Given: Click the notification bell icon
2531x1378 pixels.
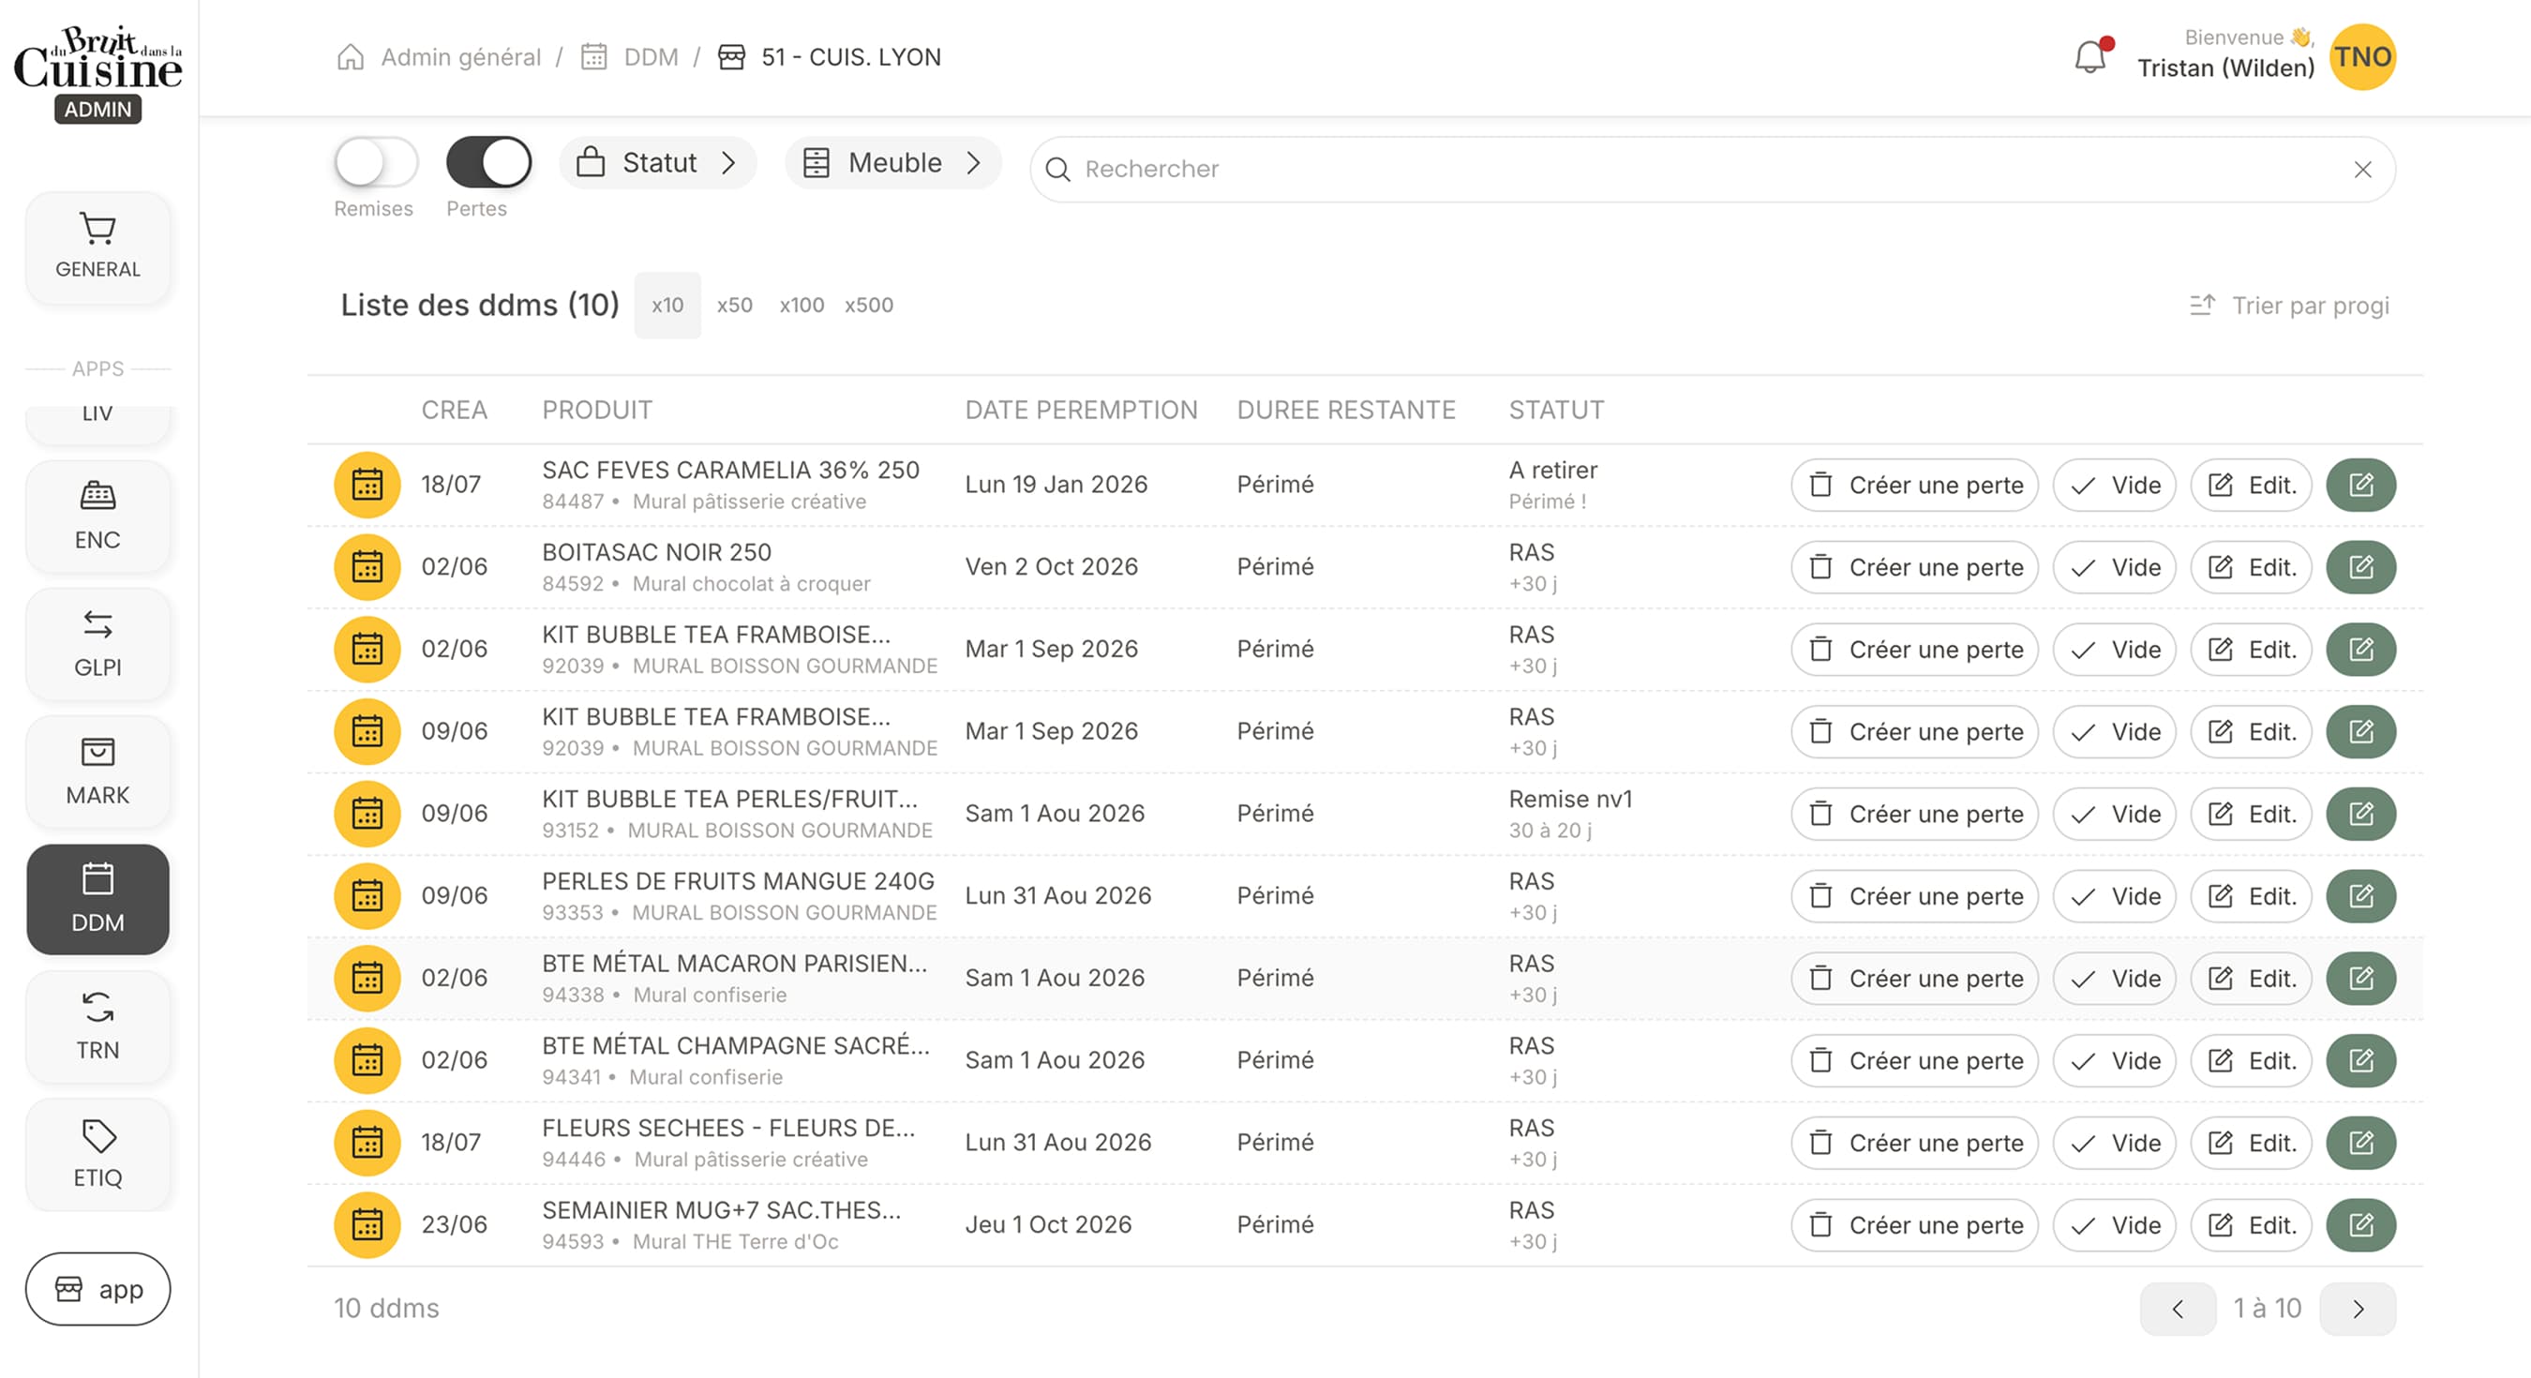Looking at the screenshot, I should (x=2090, y=57).
